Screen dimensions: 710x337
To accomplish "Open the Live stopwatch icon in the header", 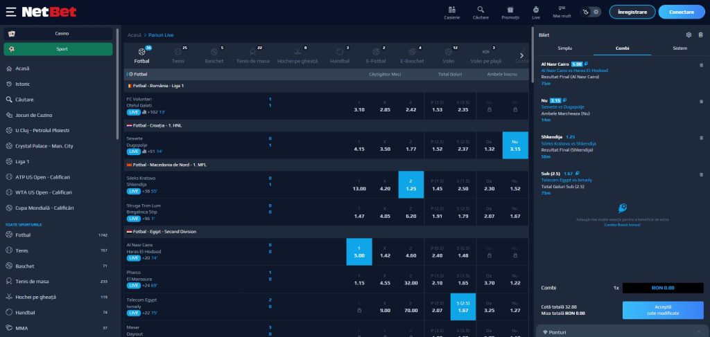I will point(536,10).
